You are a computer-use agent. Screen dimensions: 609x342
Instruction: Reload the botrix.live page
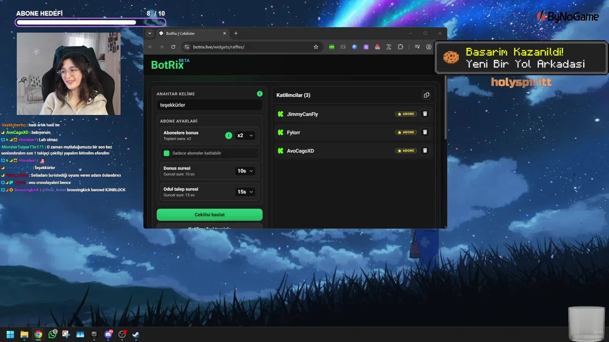[x=173, y=47]
